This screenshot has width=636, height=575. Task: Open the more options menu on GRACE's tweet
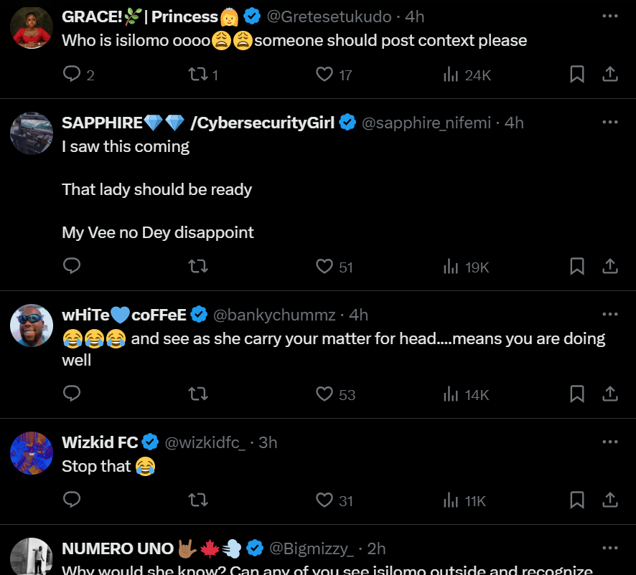coord(610,16)
